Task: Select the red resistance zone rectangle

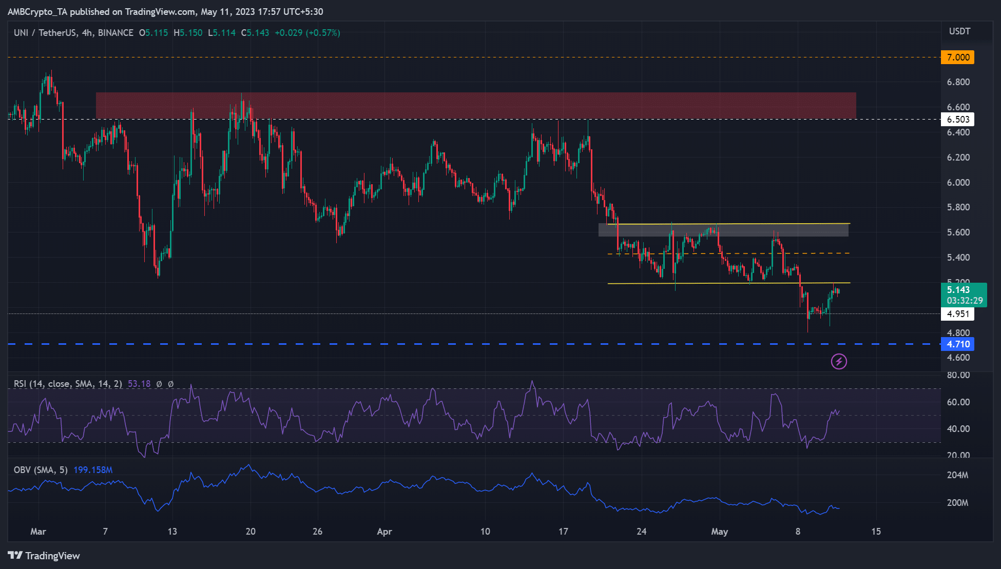Action: click(476, 106)
